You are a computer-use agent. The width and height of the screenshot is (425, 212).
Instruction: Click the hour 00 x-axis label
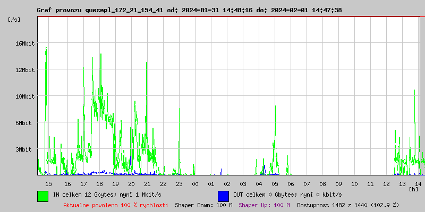click(x=195, y=183)
